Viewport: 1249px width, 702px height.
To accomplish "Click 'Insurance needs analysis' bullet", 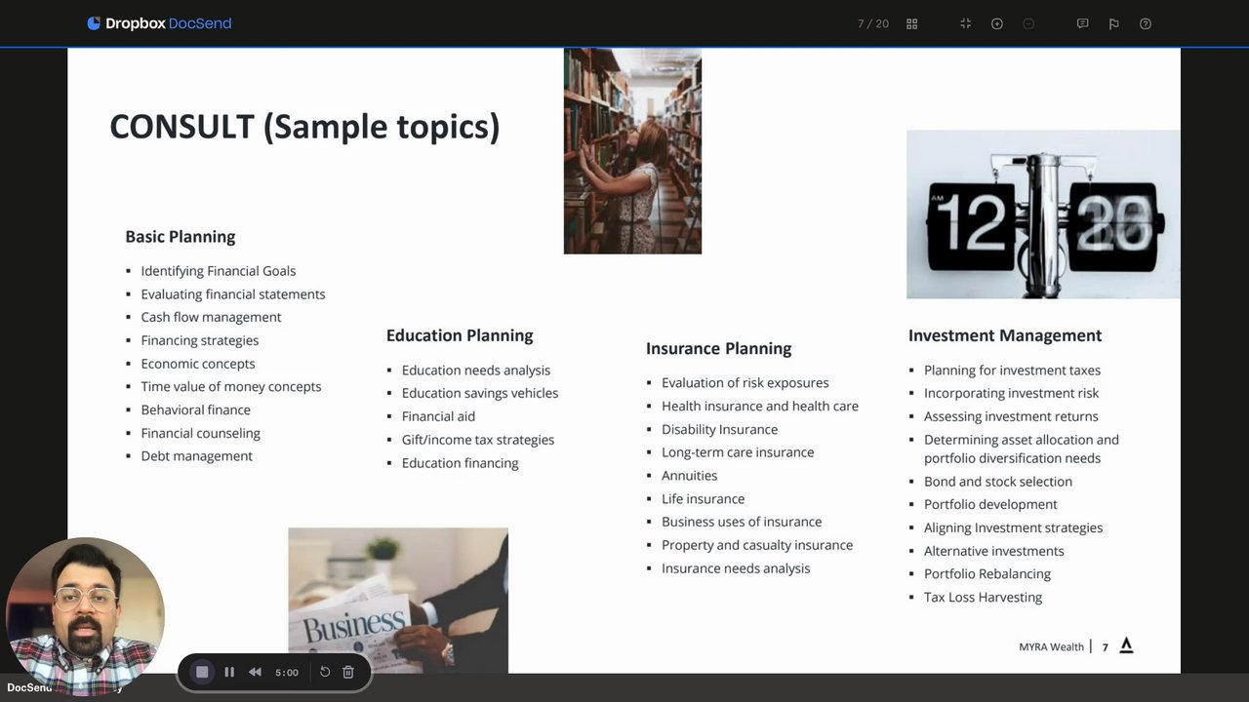I will pos(736,568).
